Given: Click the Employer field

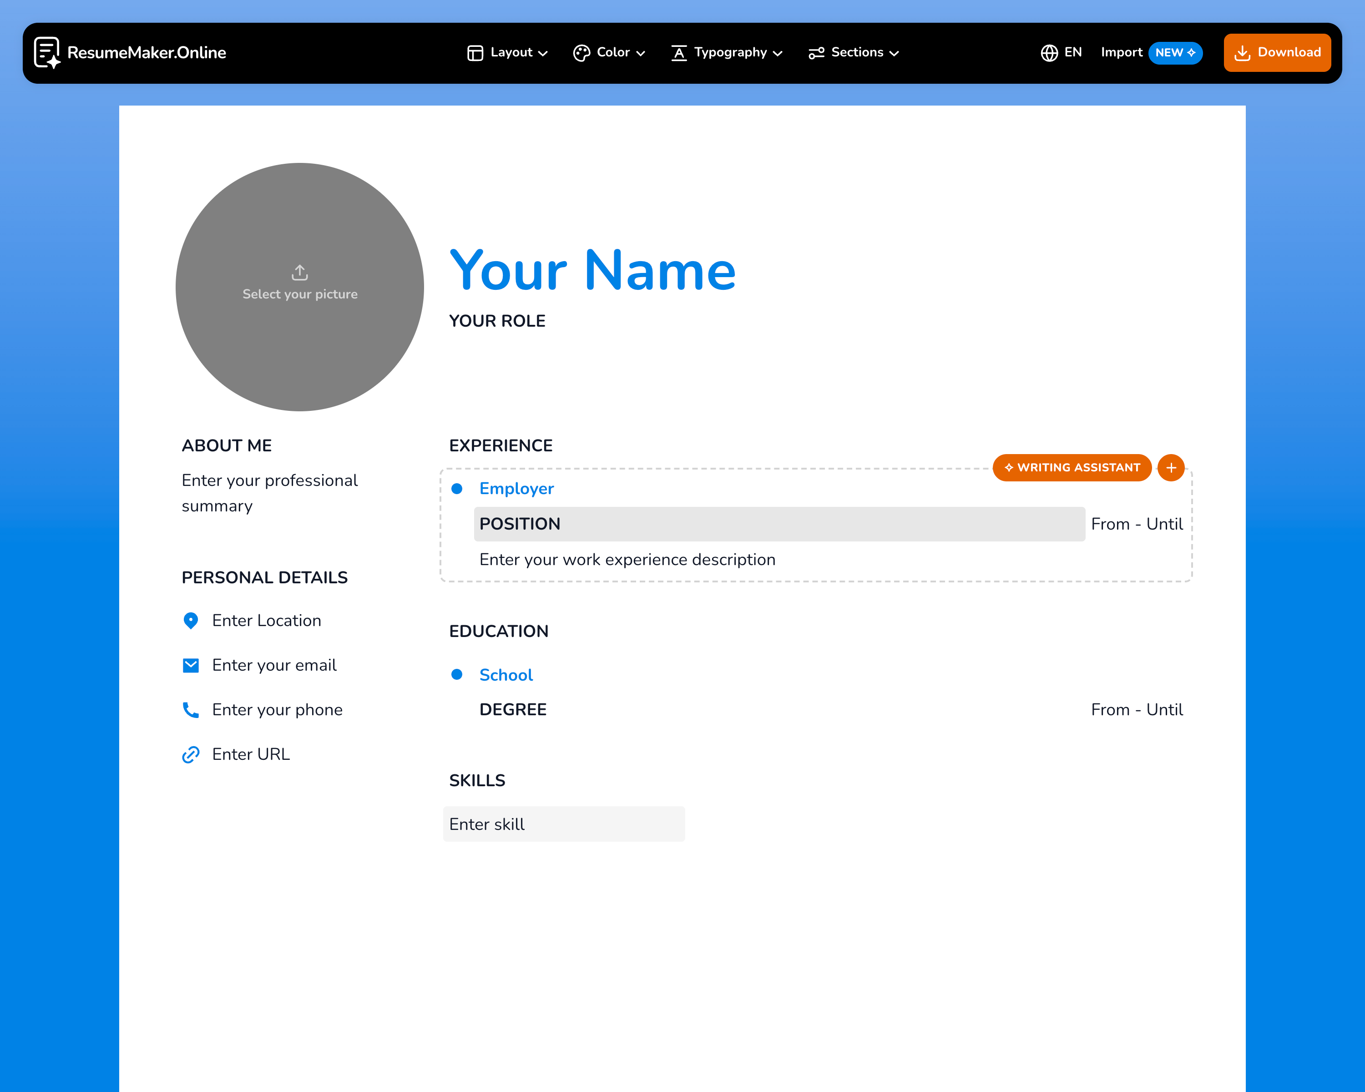Looking at the screenshot, I should (516, 489).
